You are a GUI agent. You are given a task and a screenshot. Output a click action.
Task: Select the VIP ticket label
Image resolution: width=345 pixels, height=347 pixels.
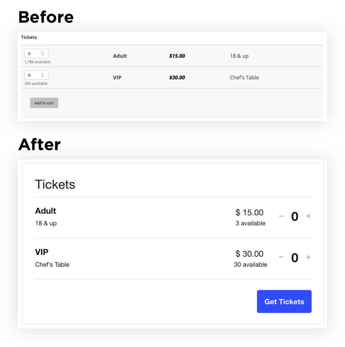coord(117,77)
